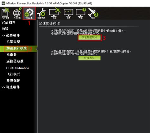The width and height of the screenshot is (150, 133).
Task: Select the 初始设置 initial setup gear icon
Action: (29, 14)
